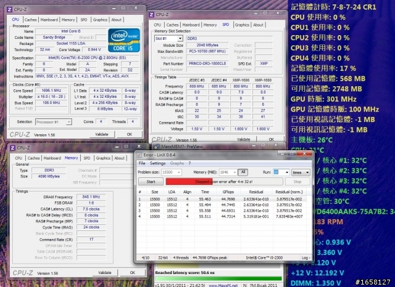Click the Multiplier value x 16.0 (16 - 28)
The height and width of the screenshot is (287, 395).
tap(51, 97)
